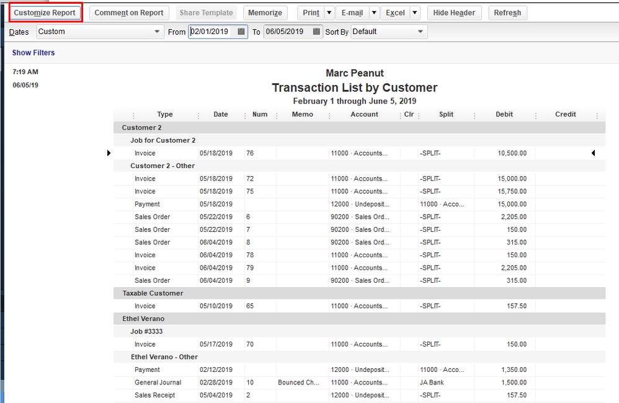Click Payment dated 05/18/2019
This screenshot has height=403, width=619.
coord(359,204)
